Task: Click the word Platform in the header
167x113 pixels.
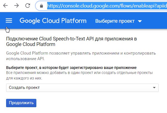Action: point(74,20)
